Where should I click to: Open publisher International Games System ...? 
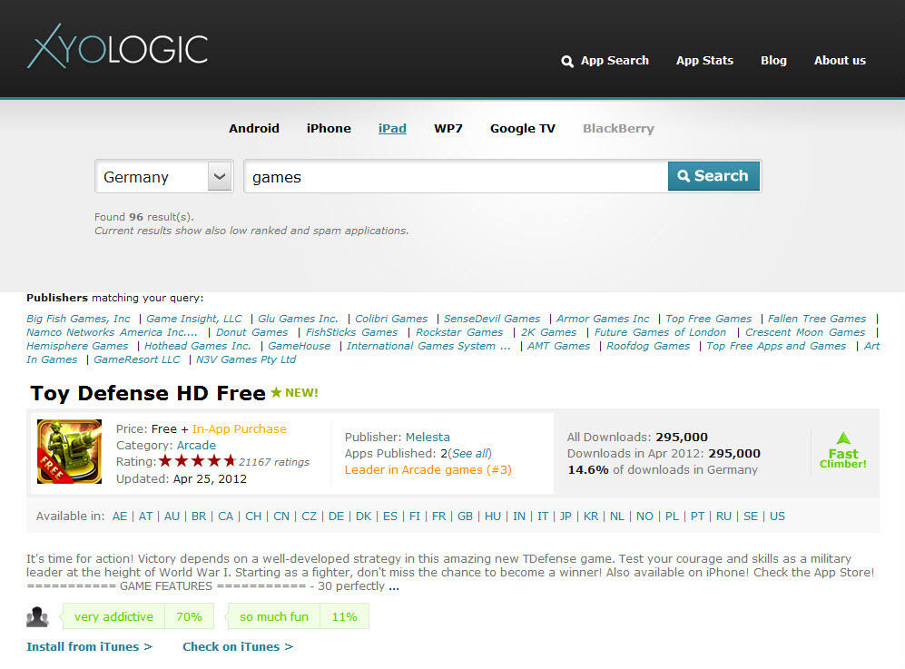(428, 347)
